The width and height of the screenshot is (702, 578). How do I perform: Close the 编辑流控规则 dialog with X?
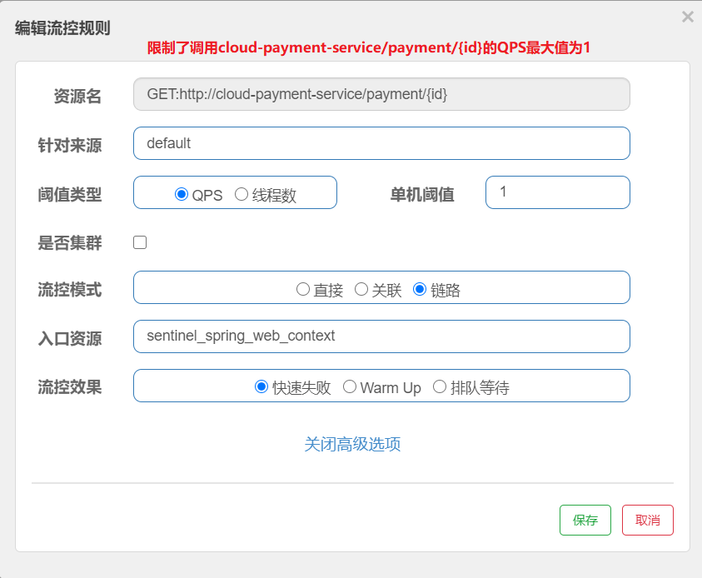pyautogui.click(x=687, y=17)
